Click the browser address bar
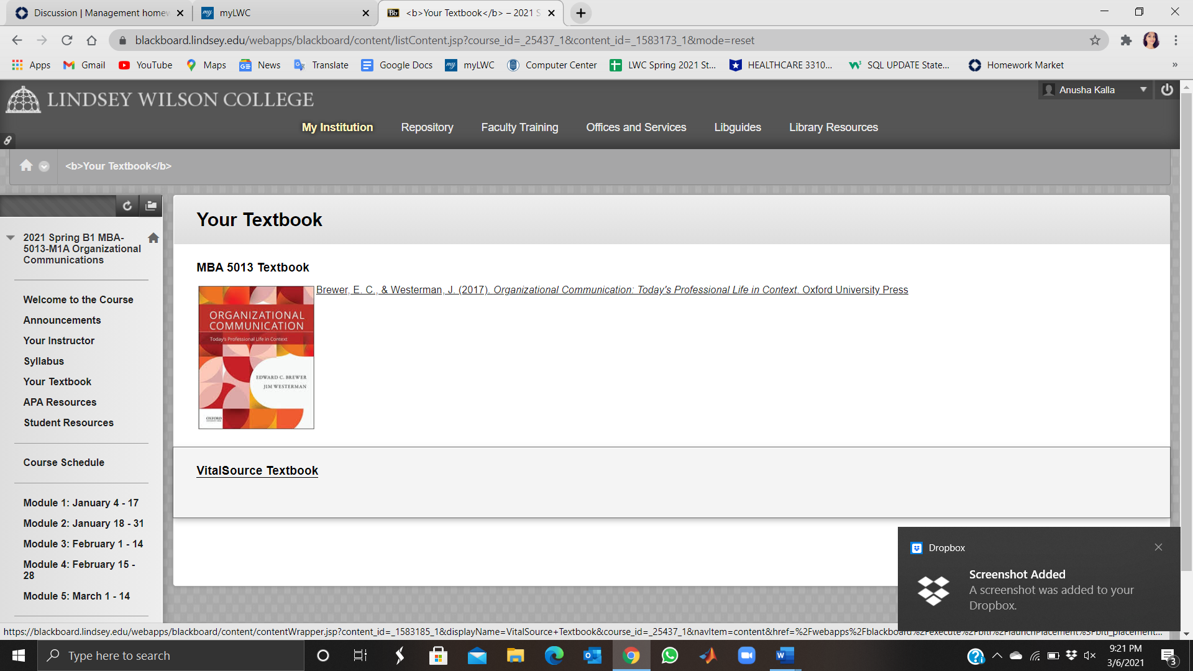The image size is (1193, 671). 609,40
